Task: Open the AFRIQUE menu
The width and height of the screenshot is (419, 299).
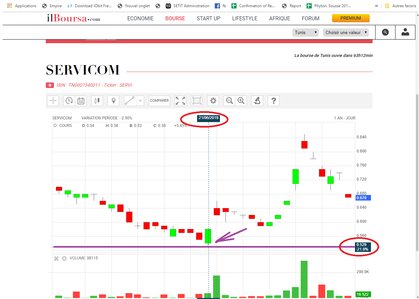Action: tap(279, 18)
